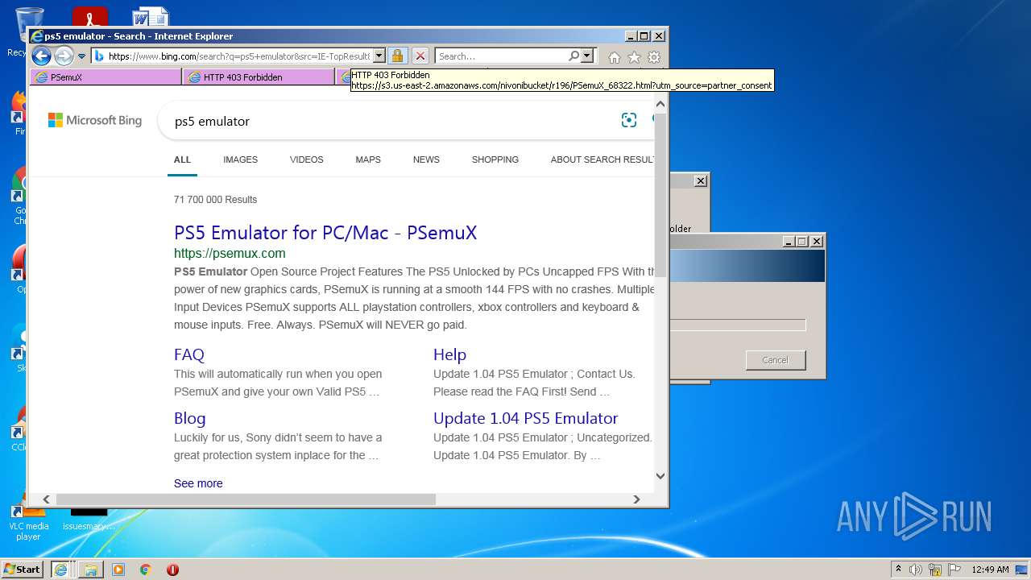The image size is (1031, 580).
Task: Click horizontal scrollbar right arrow
Action: 636,499
